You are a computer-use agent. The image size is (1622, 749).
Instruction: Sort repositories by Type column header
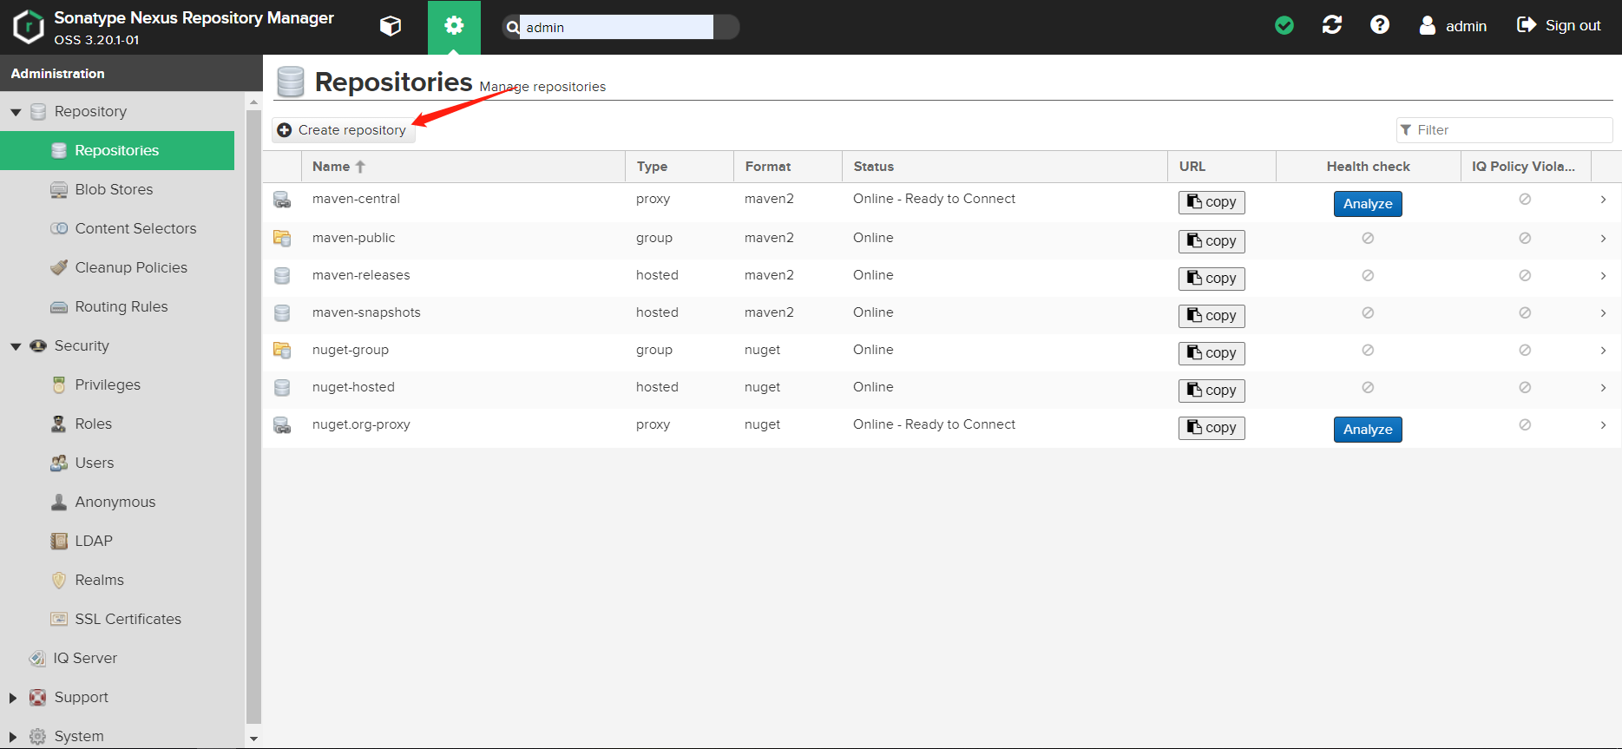click(680, 167)
